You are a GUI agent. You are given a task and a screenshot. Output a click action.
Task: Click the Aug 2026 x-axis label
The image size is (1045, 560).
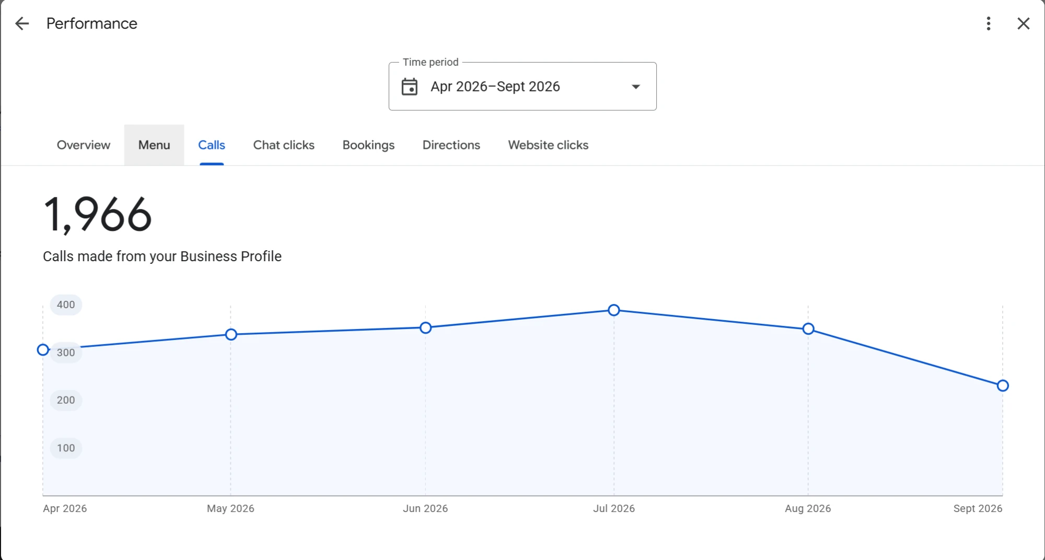[x=808, y=508]
